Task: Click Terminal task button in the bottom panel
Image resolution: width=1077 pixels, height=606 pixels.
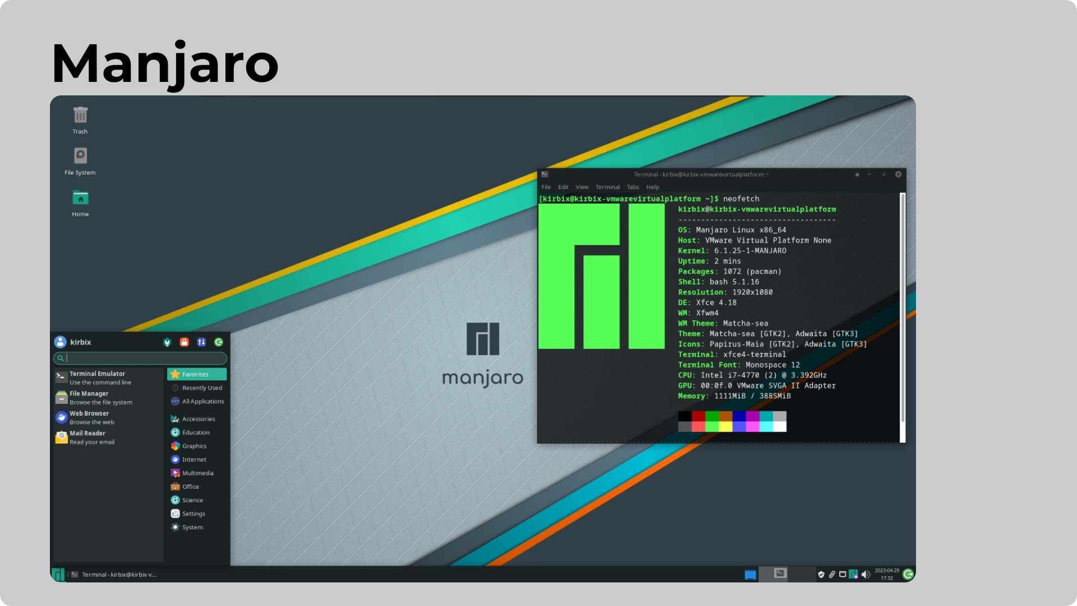Action: pyautogui.click(x=114, y=575)
